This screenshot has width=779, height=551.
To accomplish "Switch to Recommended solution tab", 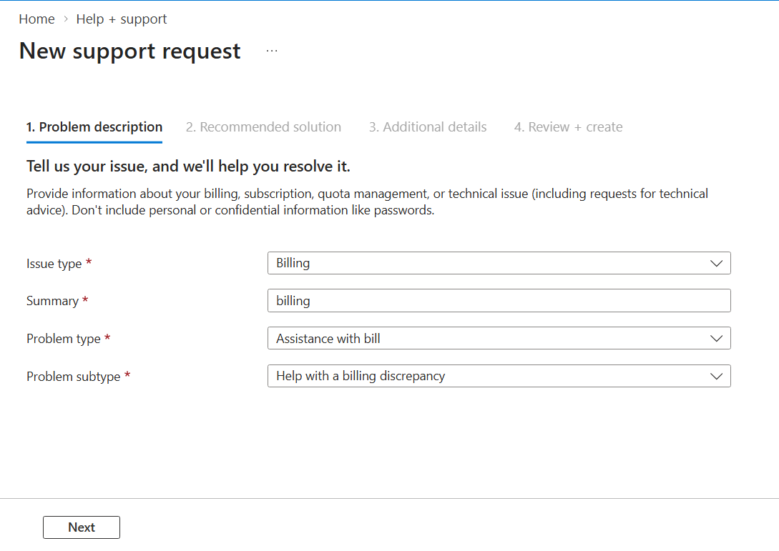I will pos(263,127).
